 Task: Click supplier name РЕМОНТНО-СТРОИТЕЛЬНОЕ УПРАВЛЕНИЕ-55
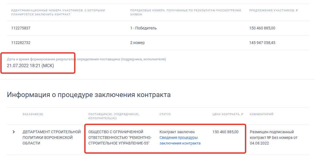tap(120, 138)
